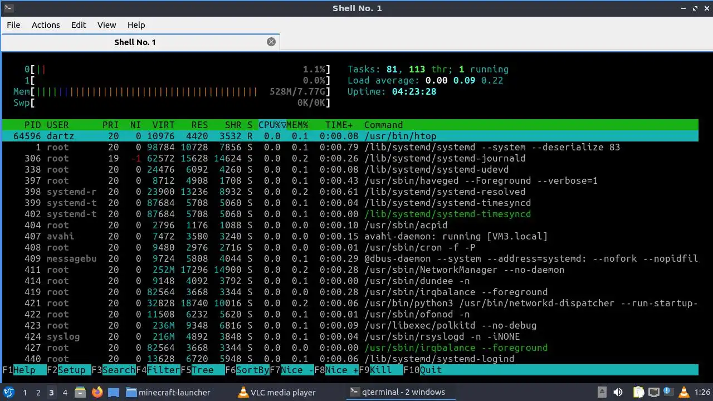Select the systemd-udevd process row
Viewport: 713px width, 401px height.
tap(350, 169)
